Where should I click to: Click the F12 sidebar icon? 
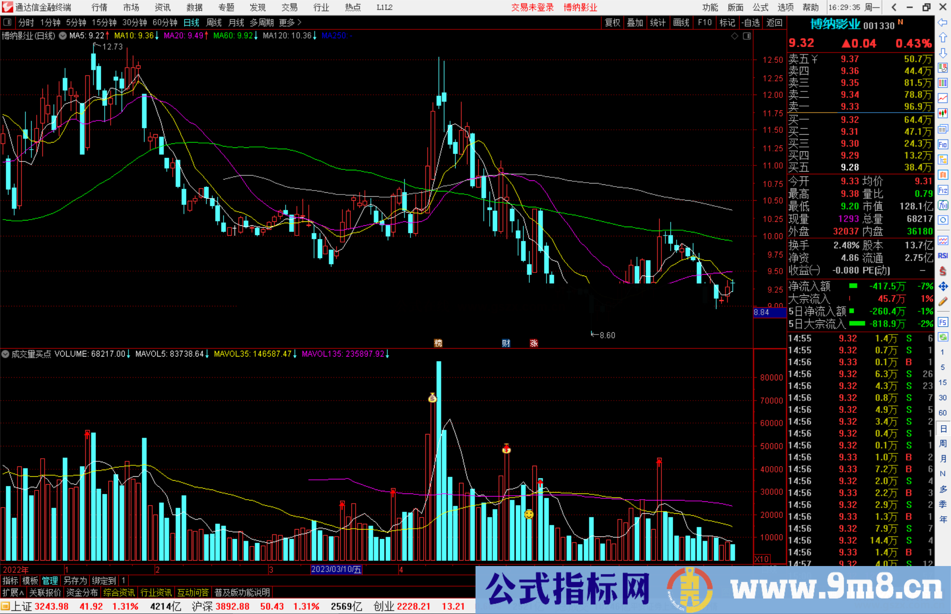tap(943, 190)
